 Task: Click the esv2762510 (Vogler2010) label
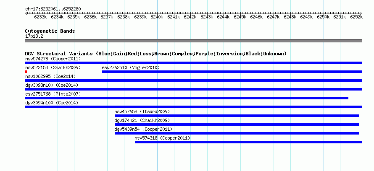131,67
